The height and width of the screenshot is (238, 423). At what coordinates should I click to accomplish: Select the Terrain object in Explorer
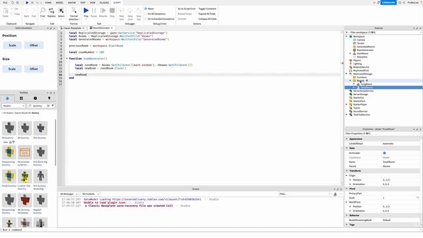click(x=361, y=43)
